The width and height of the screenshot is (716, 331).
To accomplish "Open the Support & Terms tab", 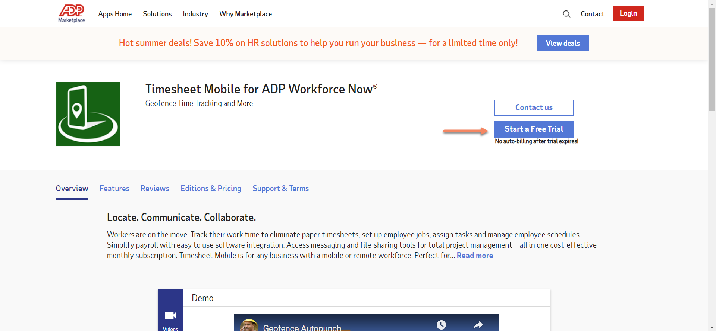I will [281, 189].
